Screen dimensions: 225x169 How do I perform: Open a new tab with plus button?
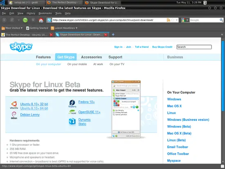coord(113,34)
